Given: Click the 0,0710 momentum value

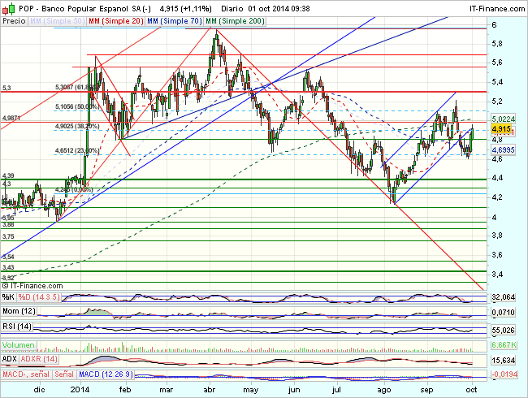Looking at the screenshot, I should click(x=503, y=313).
